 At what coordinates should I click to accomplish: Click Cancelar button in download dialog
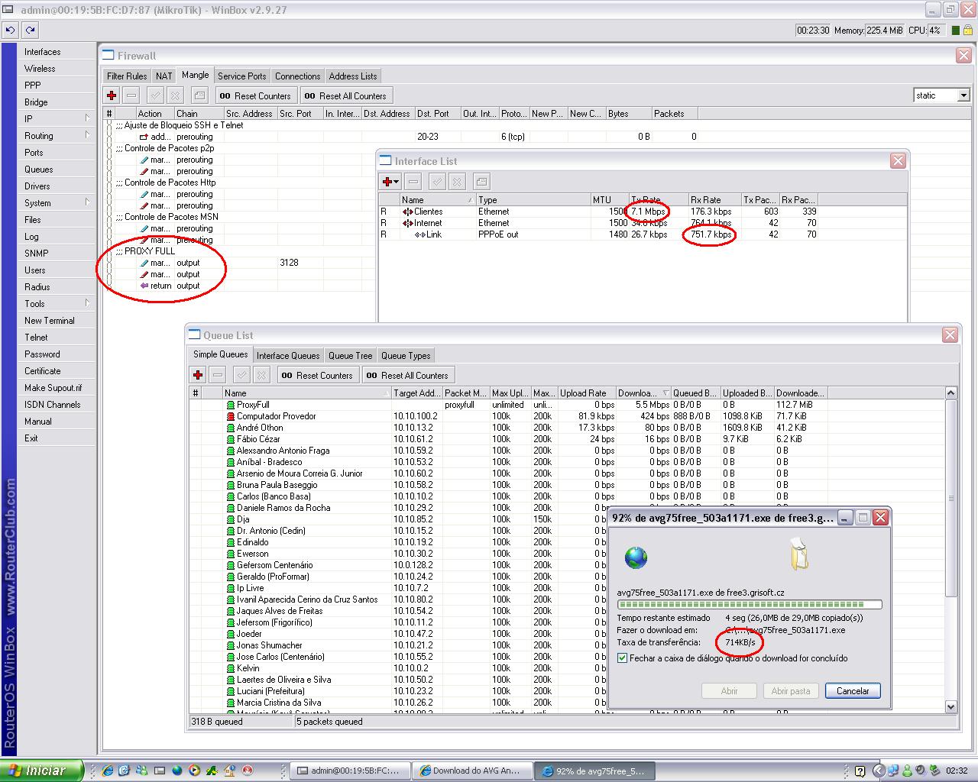pos(853,691)
